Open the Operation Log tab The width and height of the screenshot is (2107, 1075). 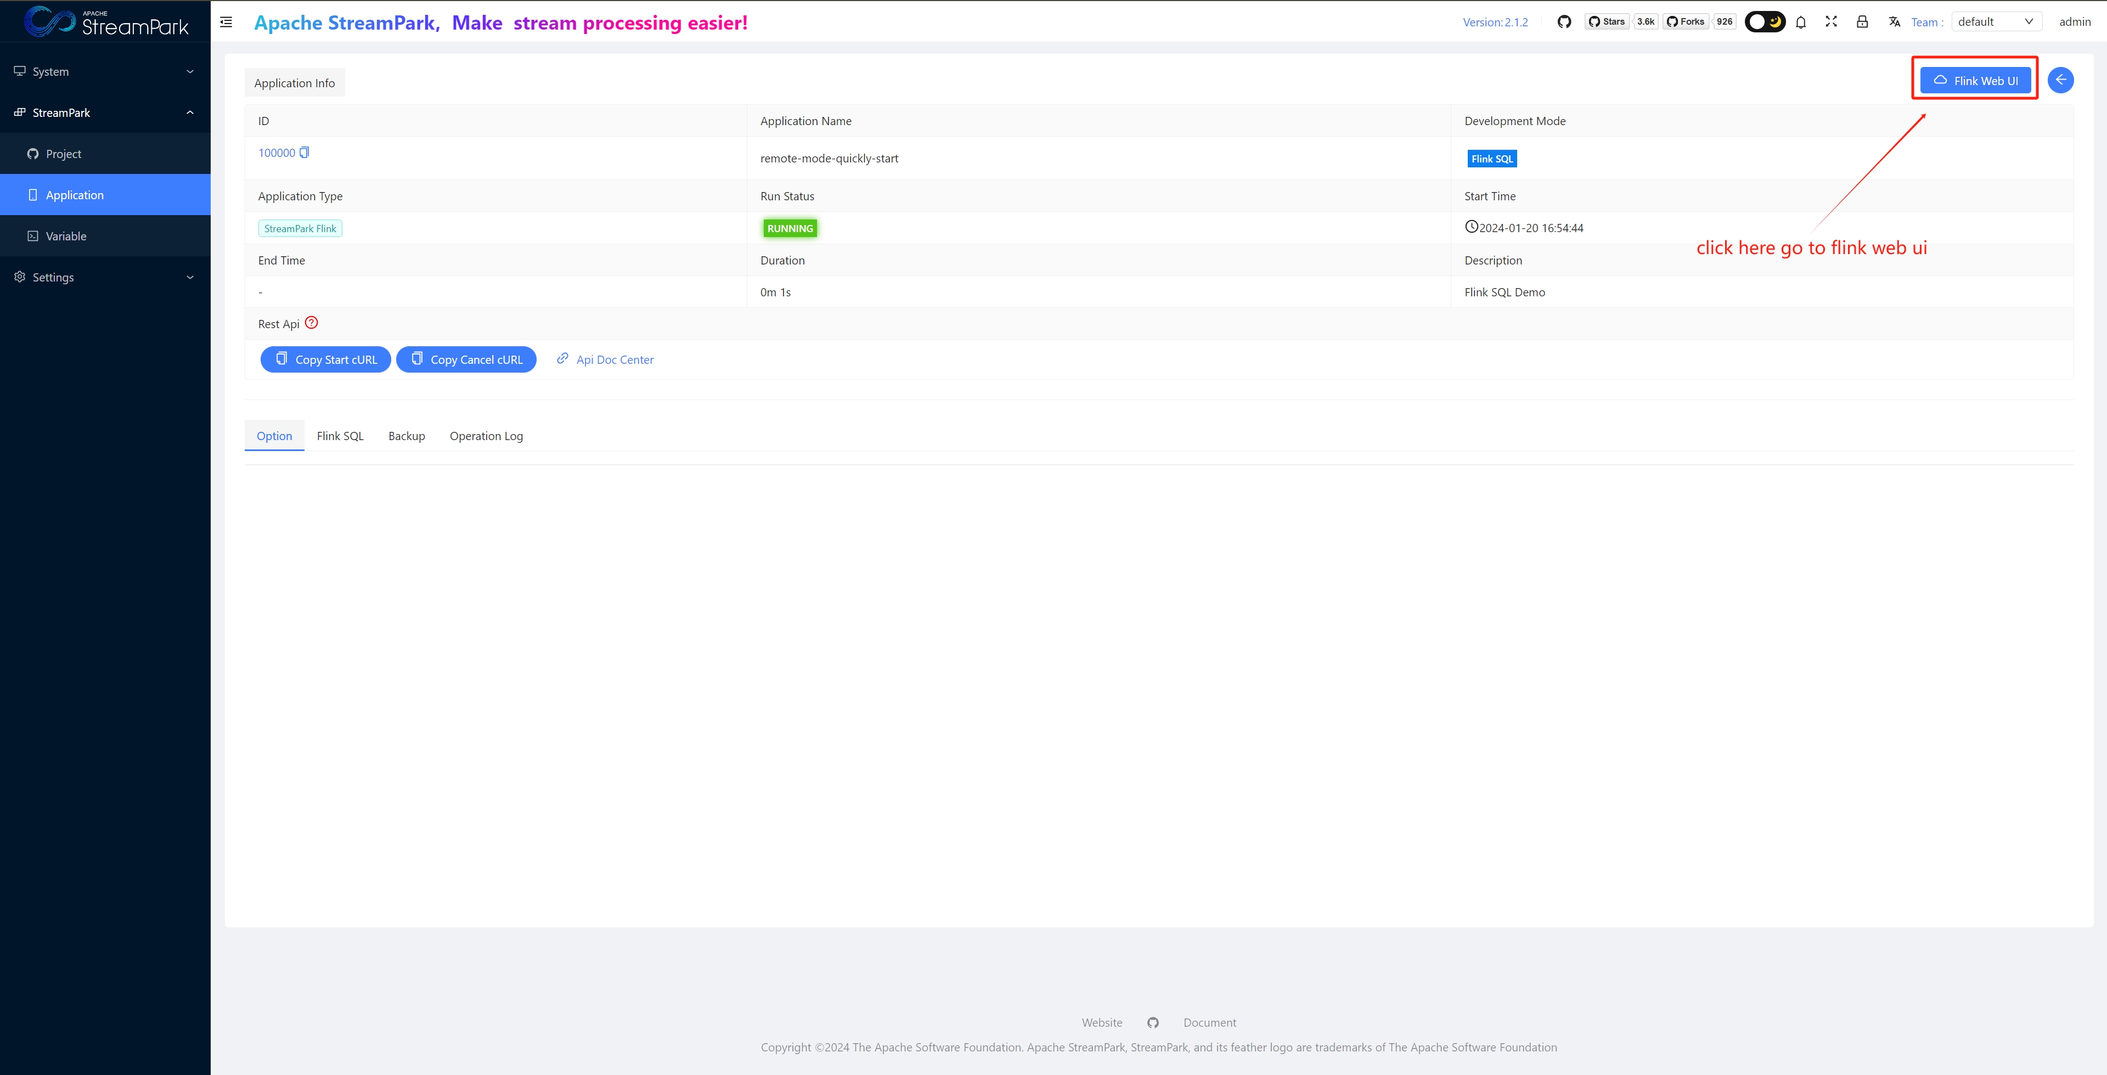point(486,436)
